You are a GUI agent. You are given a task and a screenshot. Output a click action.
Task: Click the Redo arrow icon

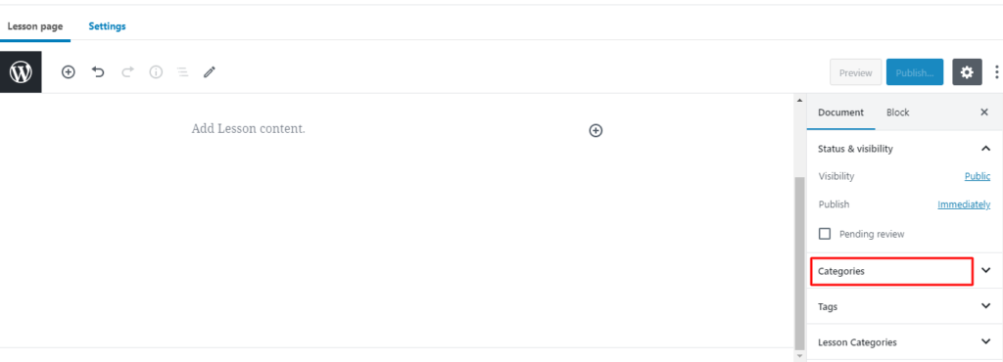tap(127, 72)
